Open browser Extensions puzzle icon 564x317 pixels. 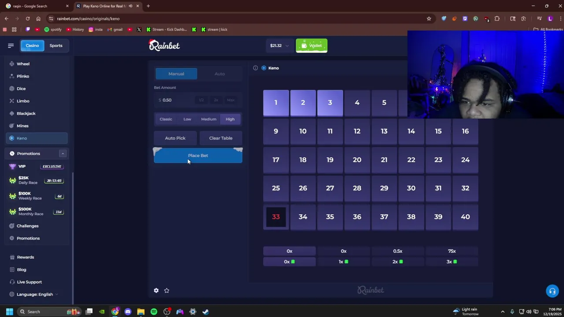pyautogui.click(x=497, y=18)
